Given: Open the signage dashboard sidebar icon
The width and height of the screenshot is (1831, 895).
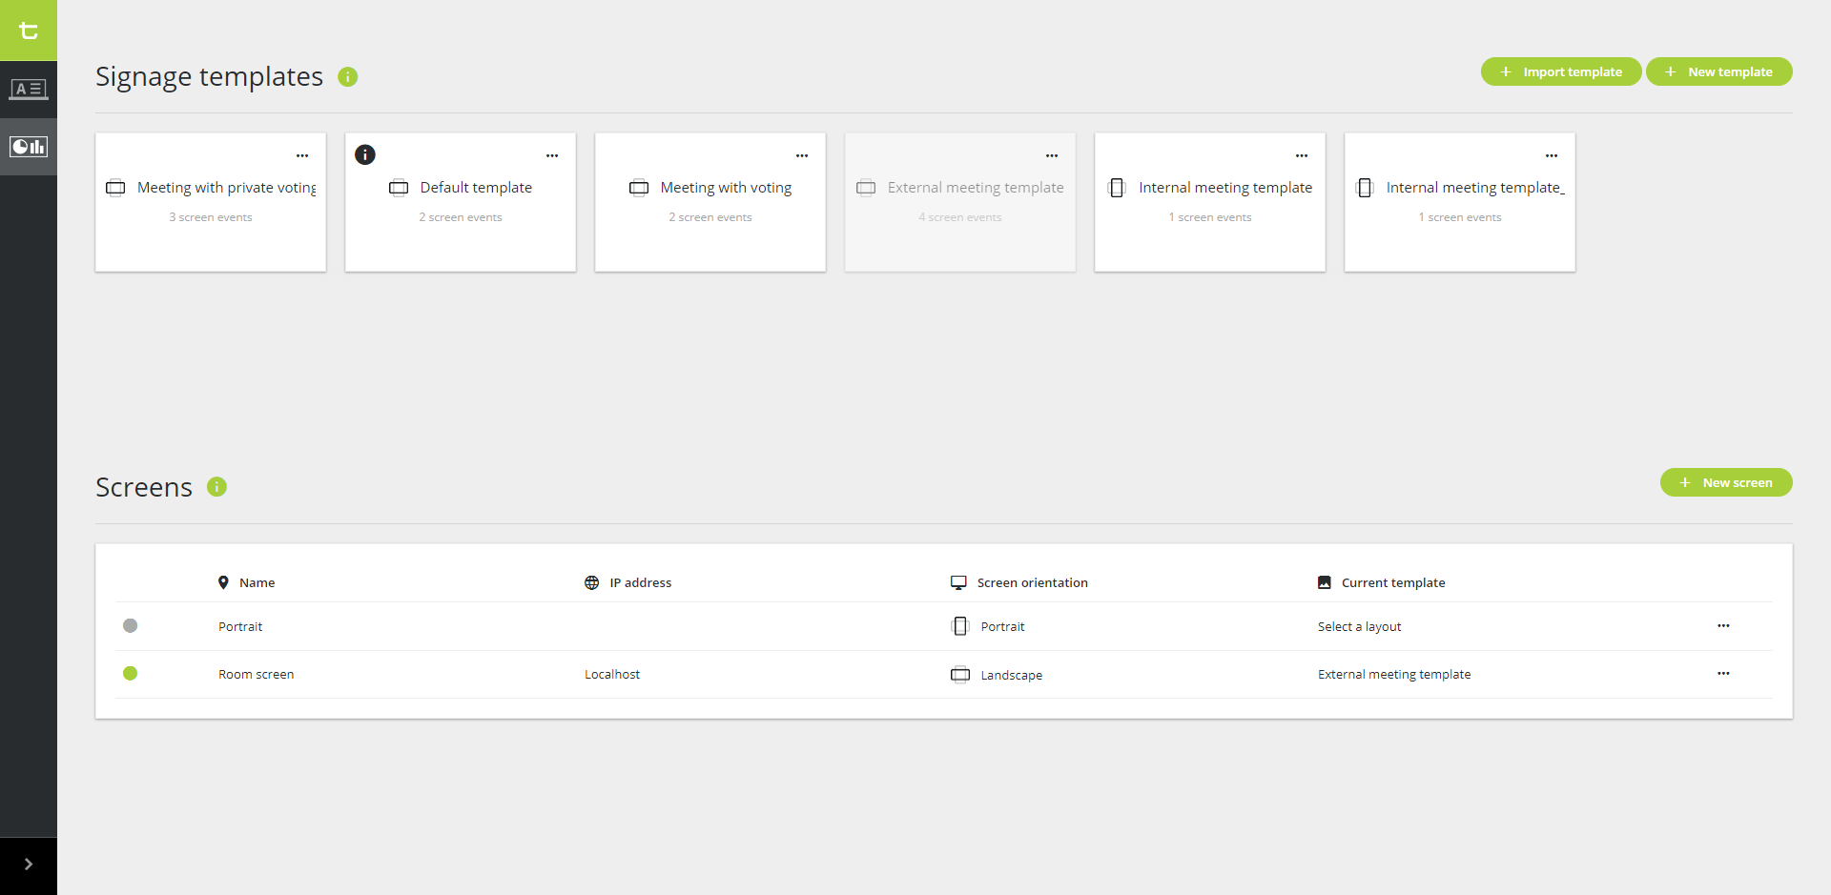Looking at the screenshot, I should (29, 147).
